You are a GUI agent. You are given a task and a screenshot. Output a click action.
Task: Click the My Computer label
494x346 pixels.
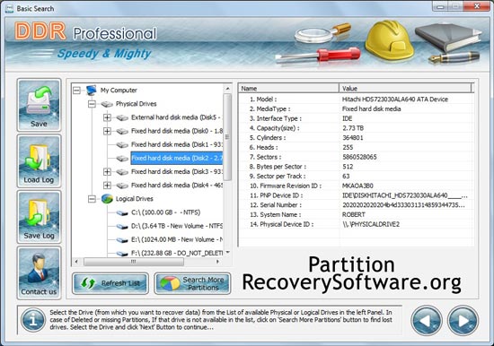pos(119,90)
